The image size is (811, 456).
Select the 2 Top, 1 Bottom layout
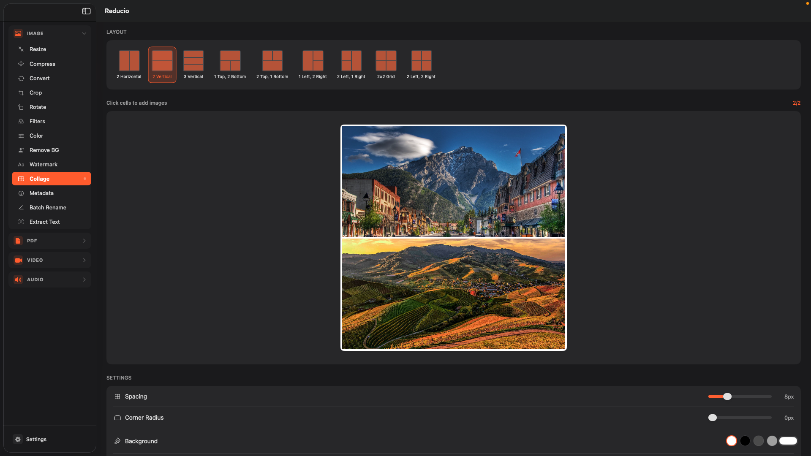272,61
